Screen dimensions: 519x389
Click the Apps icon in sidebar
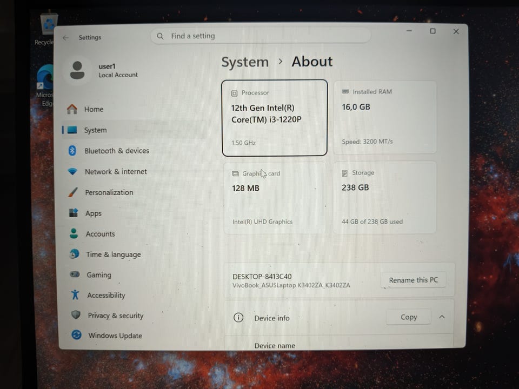point(74,213)
